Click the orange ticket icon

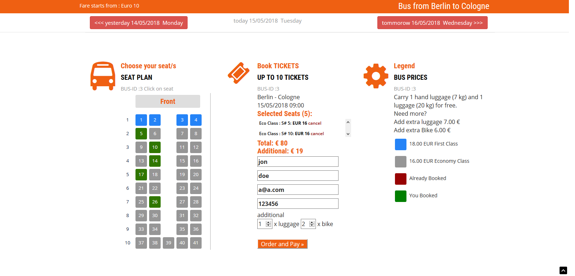(239, 73)
